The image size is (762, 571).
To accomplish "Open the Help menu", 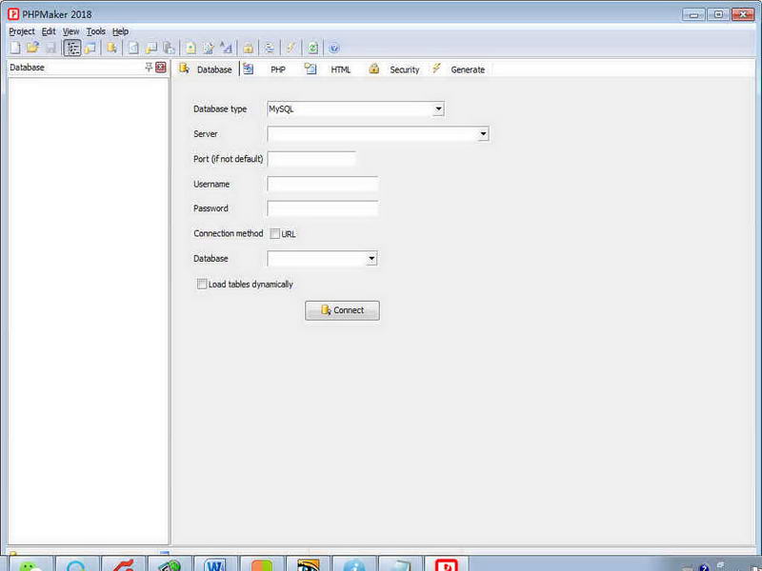I will (x=121, y=31).
